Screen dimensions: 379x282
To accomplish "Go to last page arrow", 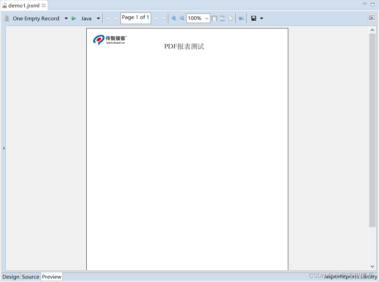I will pyautogui.click(x=163, y=18).
